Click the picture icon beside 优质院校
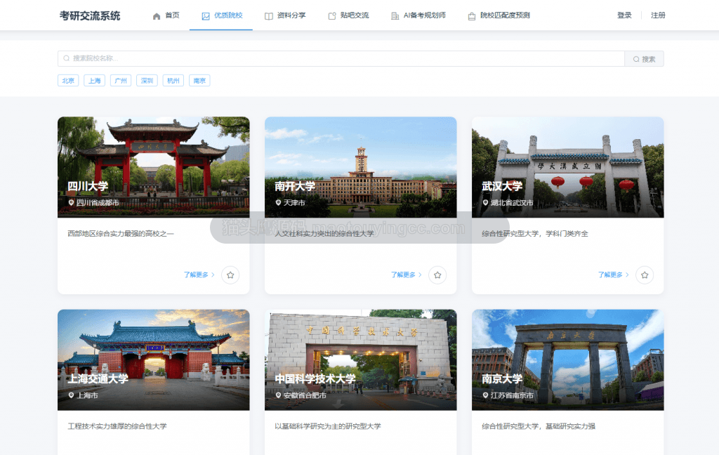 click(x=206, y=16)
